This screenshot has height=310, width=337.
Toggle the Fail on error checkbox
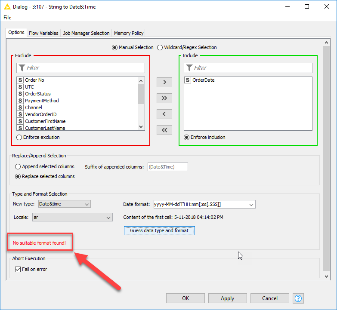click(x=18, y=269)
